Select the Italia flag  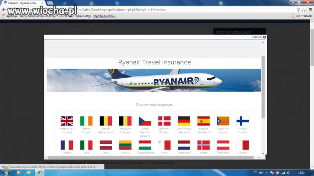click(86, 145)
